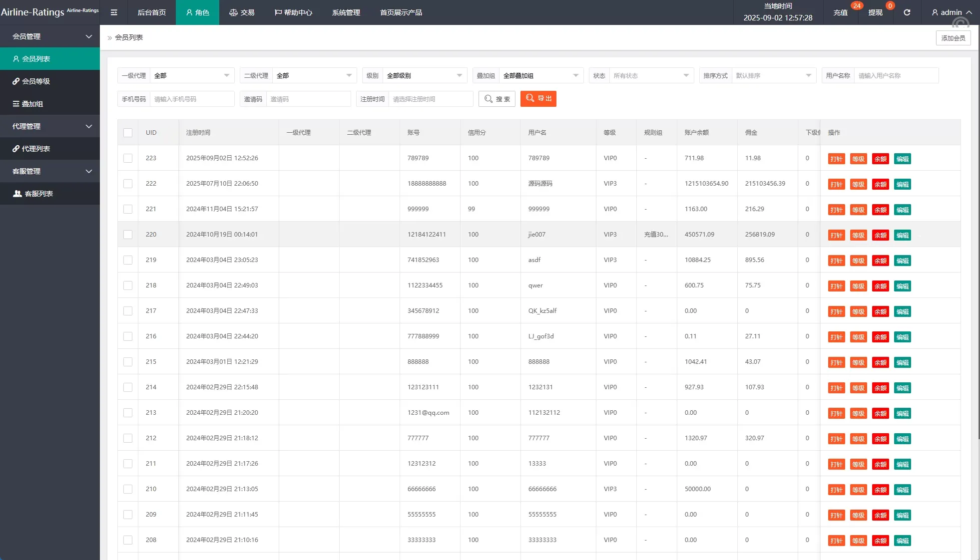This screenshot has height=560, width=980.
Task: Click the 添加会员 button
Action: [953, 38]
